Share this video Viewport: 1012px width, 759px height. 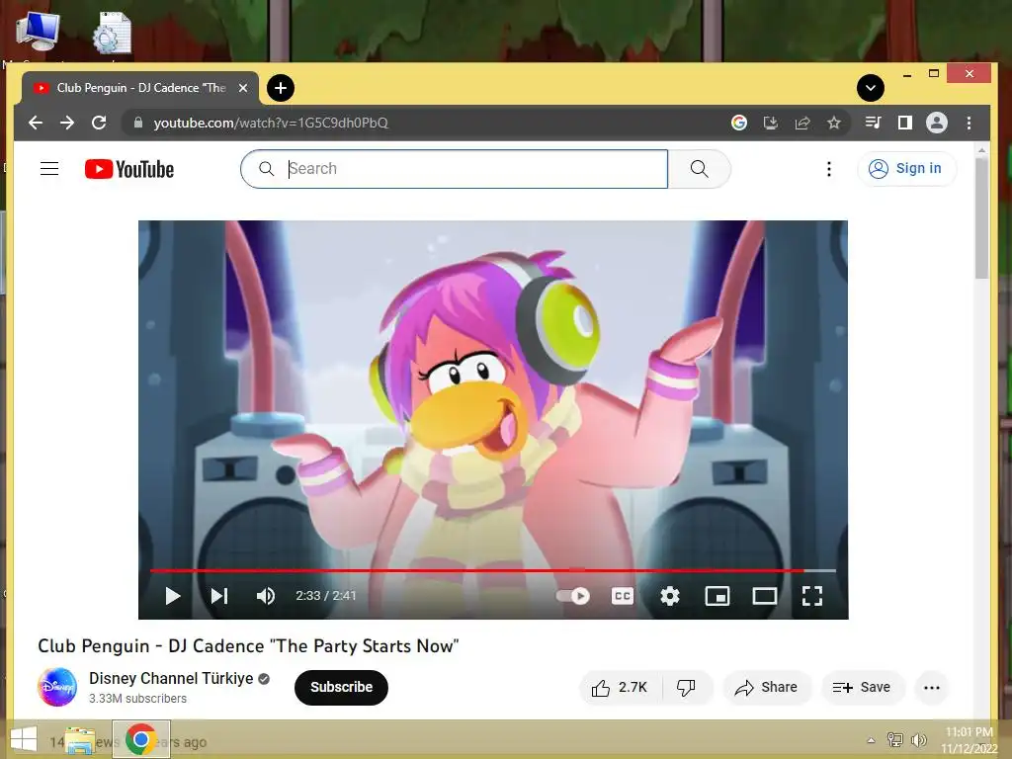tap(766, 688)
